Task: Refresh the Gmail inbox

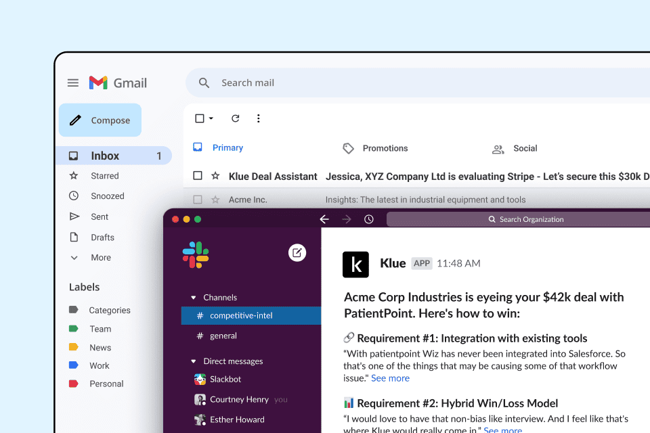Action: click(x=236, y=118)
